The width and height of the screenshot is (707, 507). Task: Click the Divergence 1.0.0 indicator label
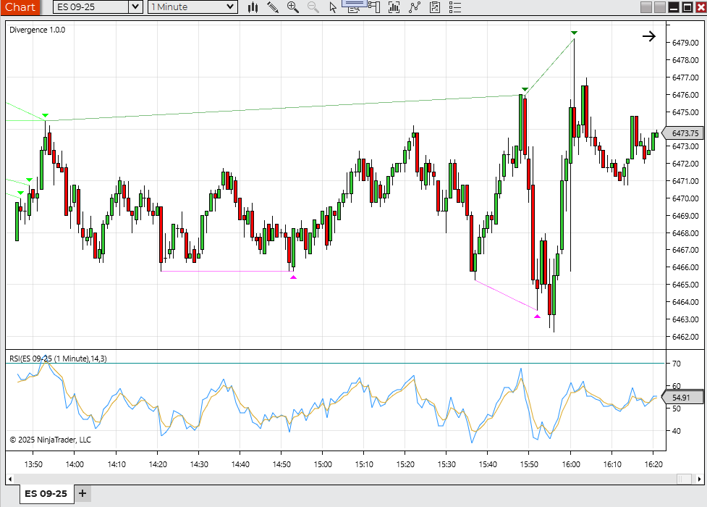38,30
